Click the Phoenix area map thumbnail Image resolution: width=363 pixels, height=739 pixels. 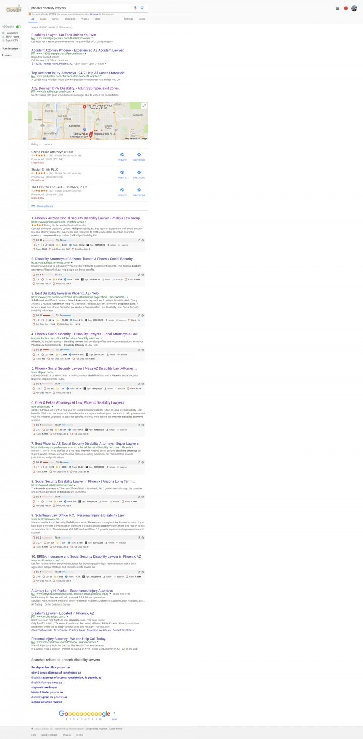(x=88, y=121)
